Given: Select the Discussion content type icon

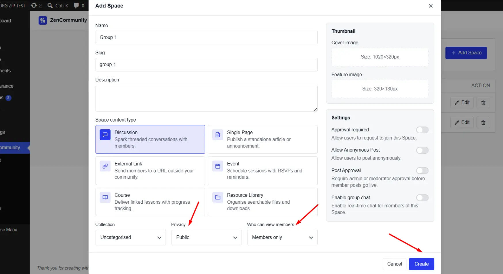Looking at the screenshot, I should [105, 135].
